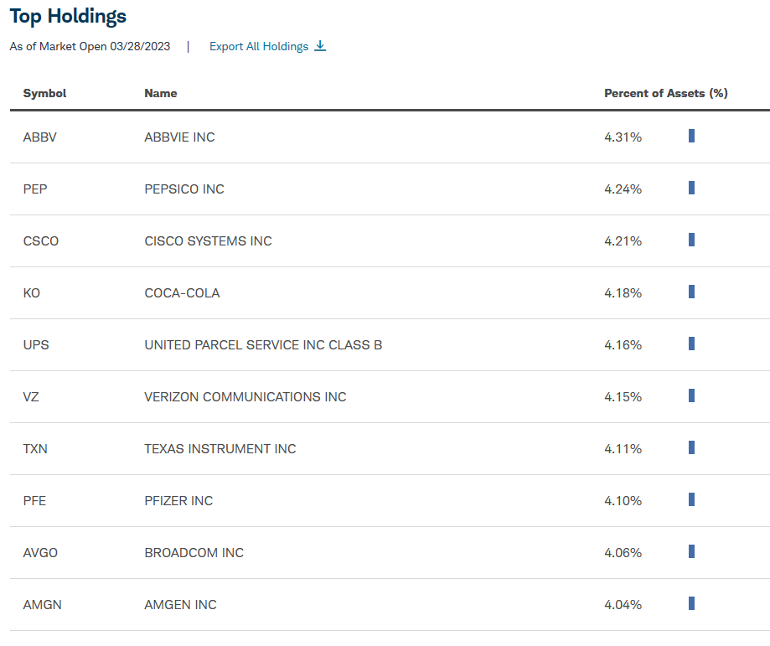The image size is (770, 646).
Task: Click the Top Holdings heading
Action: point(68,17)
